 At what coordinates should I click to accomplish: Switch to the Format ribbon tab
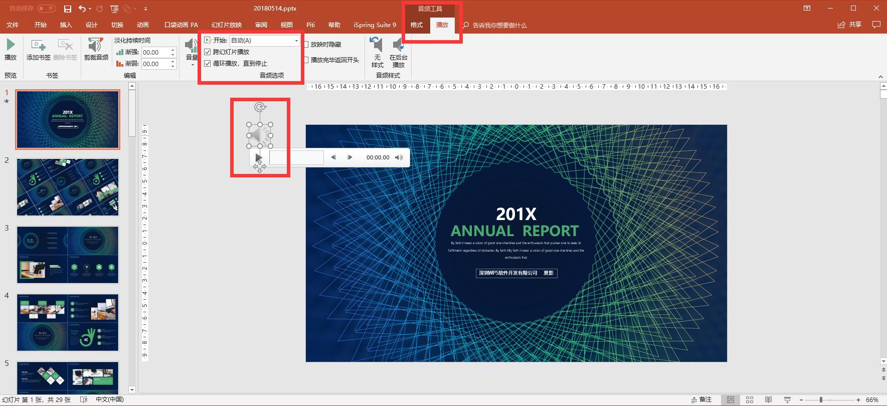click(x=417, y=25)
